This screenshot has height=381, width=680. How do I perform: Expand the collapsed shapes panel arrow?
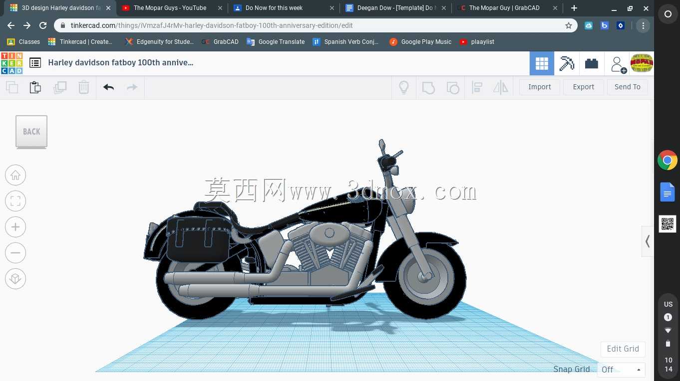coord(648,241)
